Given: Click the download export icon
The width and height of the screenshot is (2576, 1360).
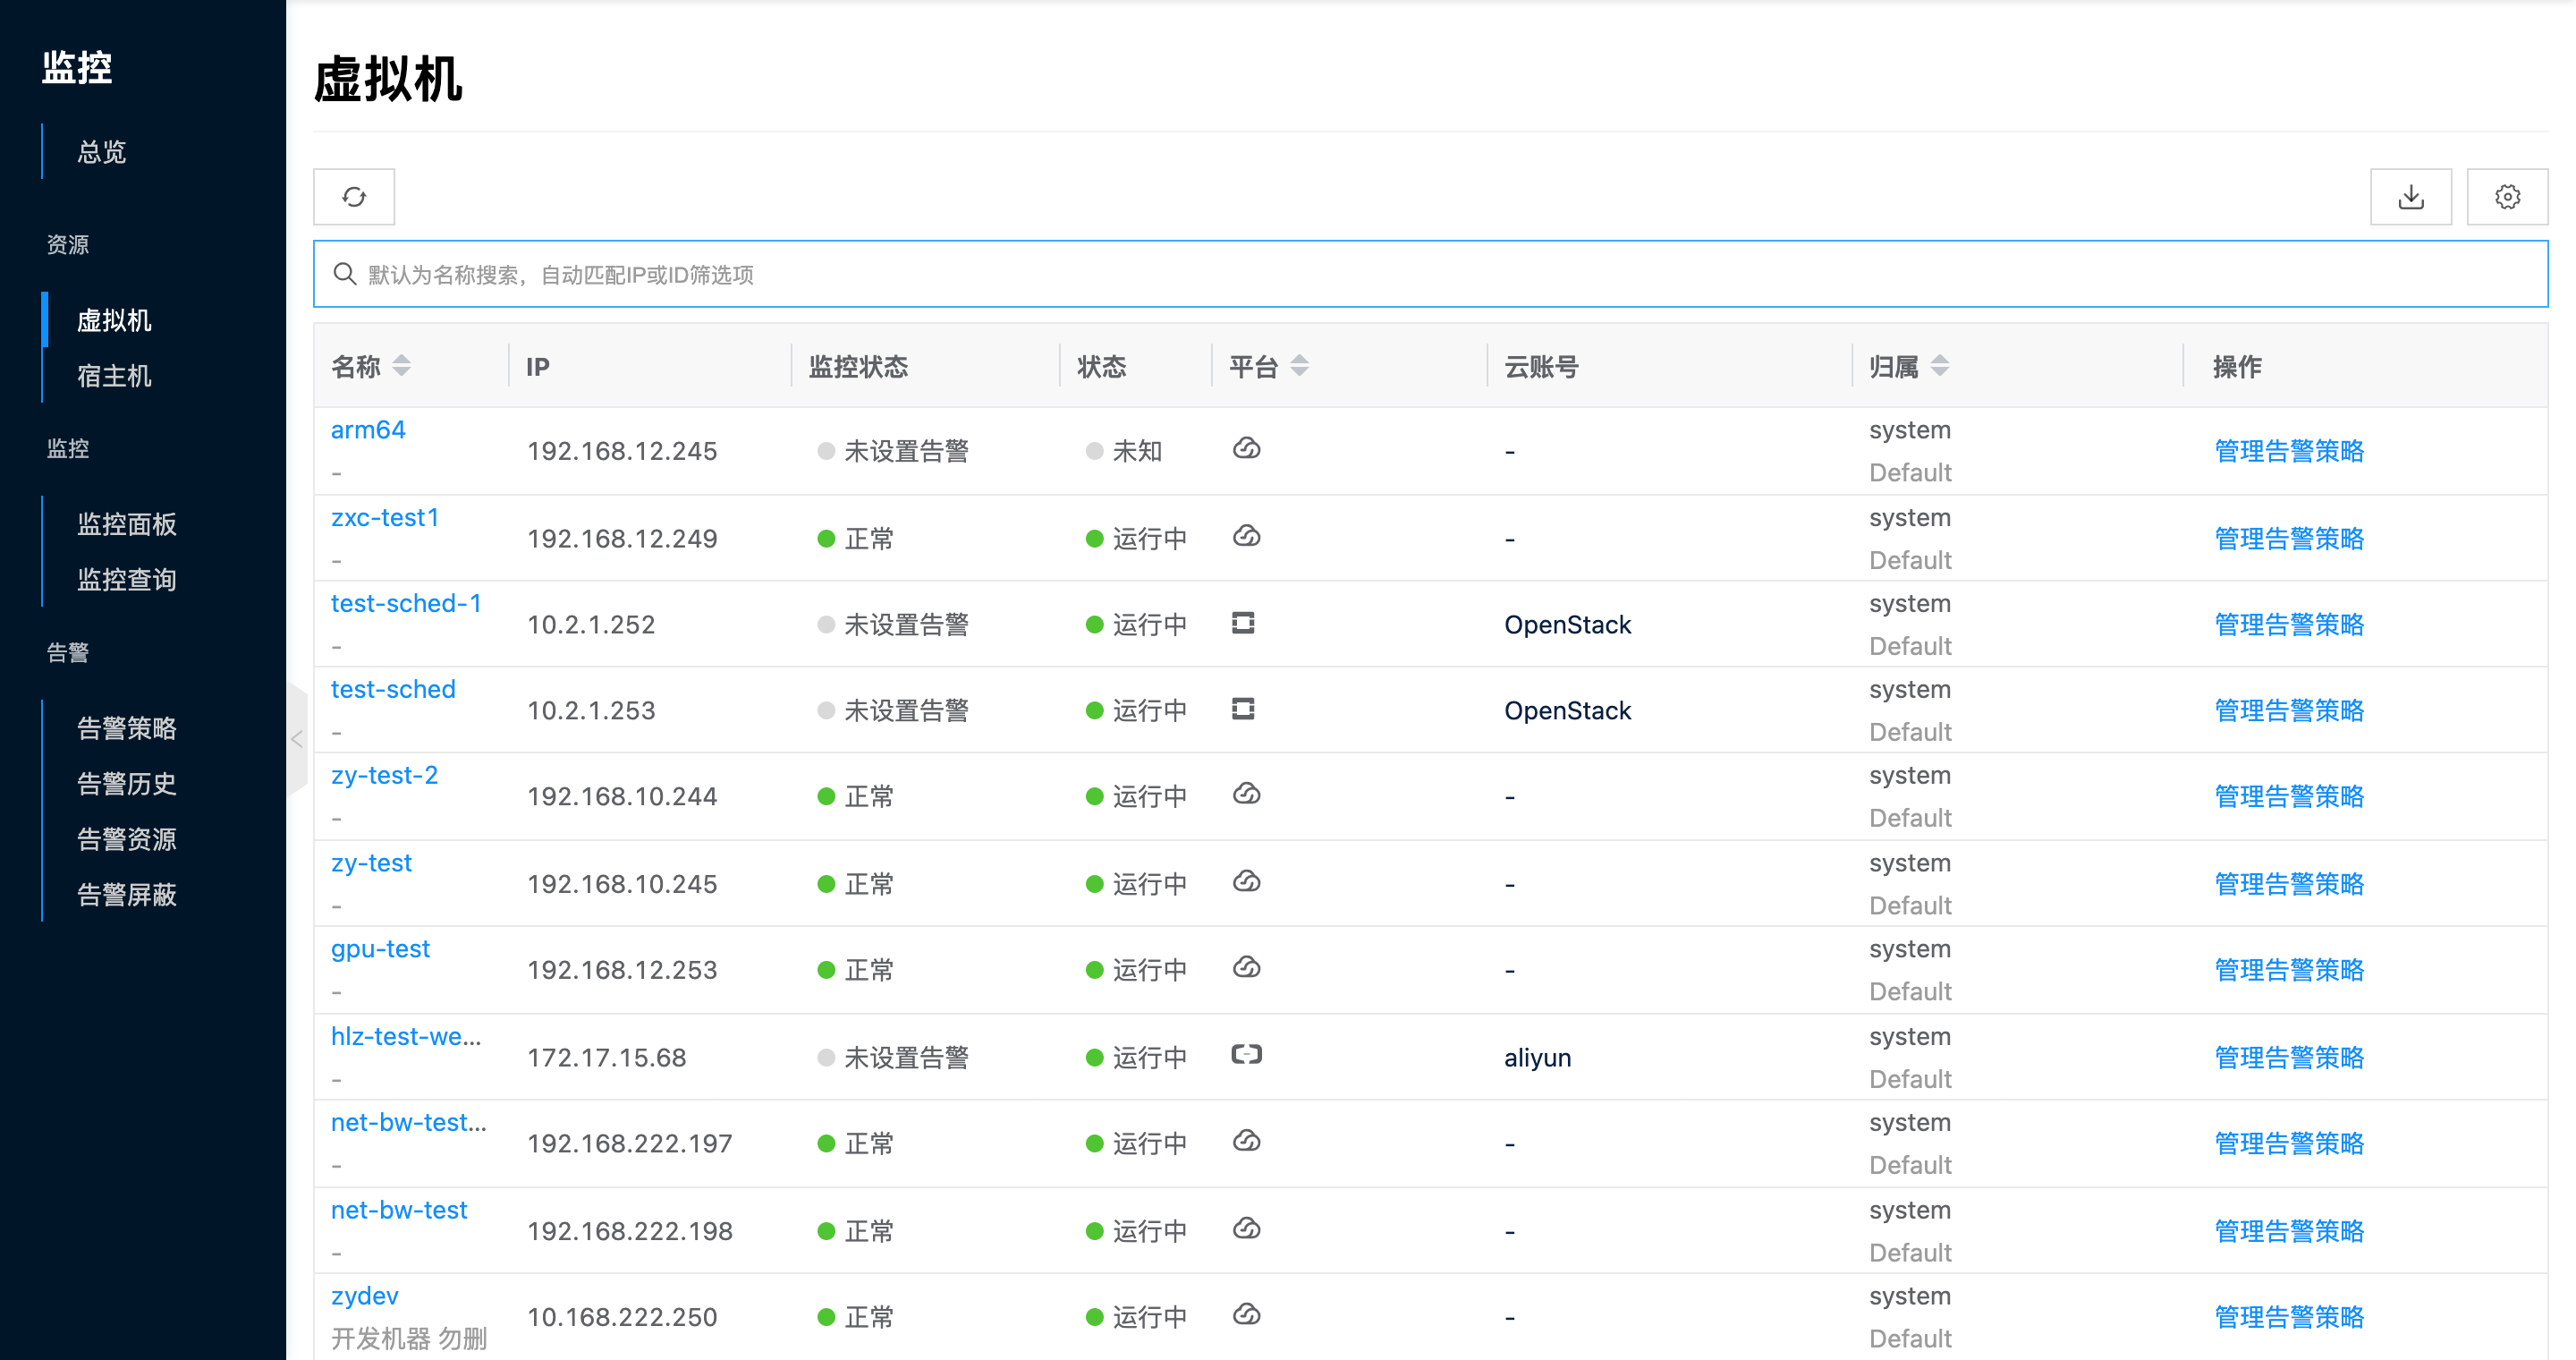Looking at the screenshot, I should (x=2410, y=197).
